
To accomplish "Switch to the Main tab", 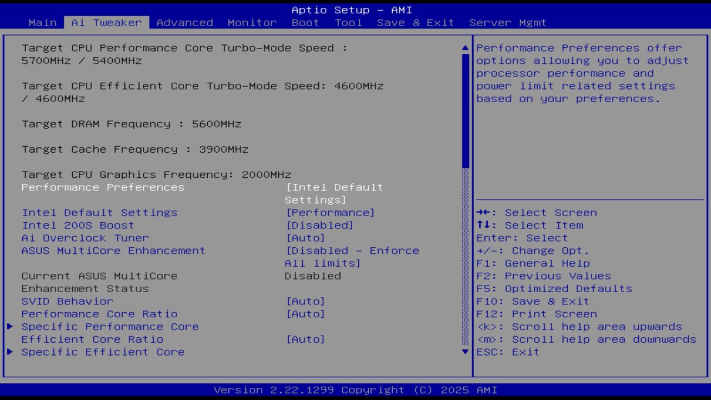I will point(43,22).
